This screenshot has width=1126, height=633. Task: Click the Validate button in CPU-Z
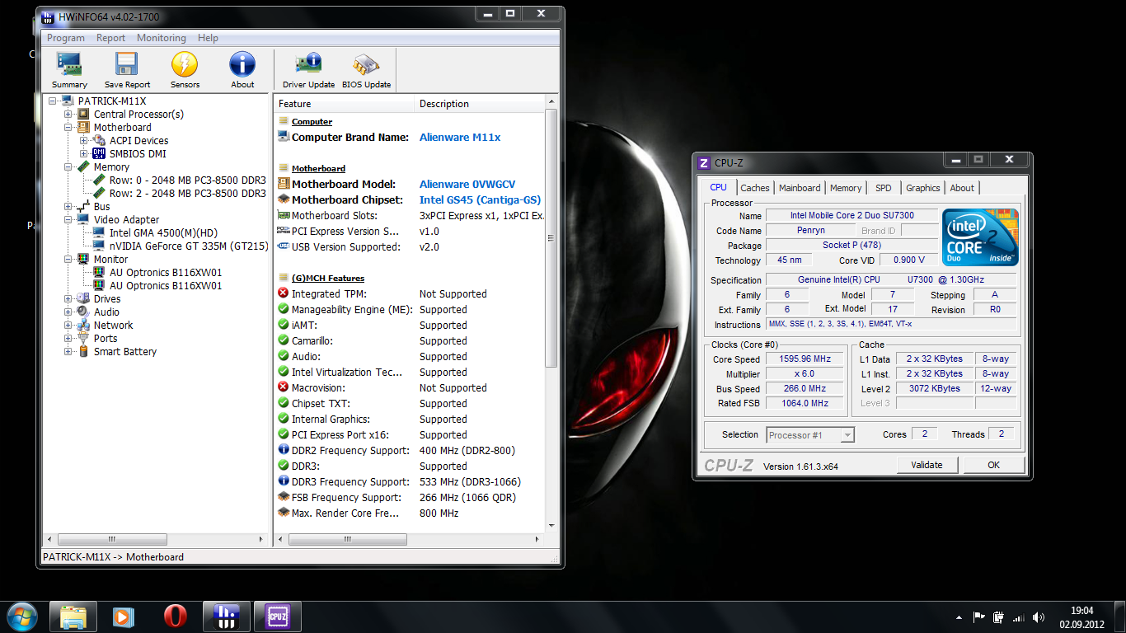coord(927,465)
